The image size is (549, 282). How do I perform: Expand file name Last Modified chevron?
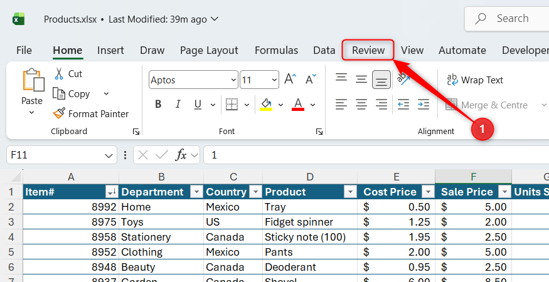(x=215, y=19)
